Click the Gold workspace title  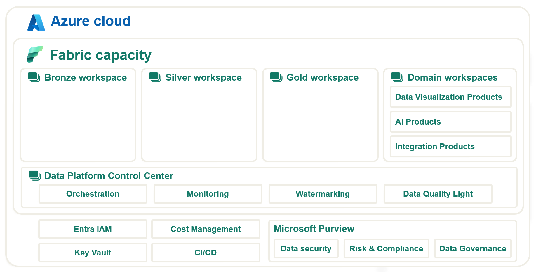point(323,77)
